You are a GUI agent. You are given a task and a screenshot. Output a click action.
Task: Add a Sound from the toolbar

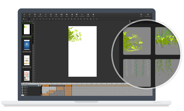pos(45,15)
